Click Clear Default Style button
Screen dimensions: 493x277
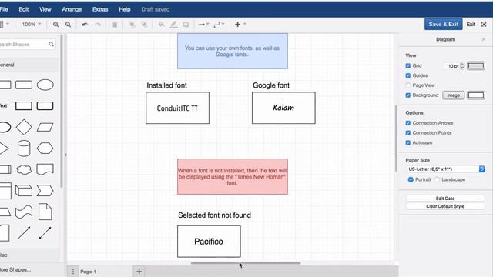[445, 206]
